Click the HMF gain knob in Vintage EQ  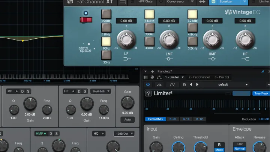212,39
